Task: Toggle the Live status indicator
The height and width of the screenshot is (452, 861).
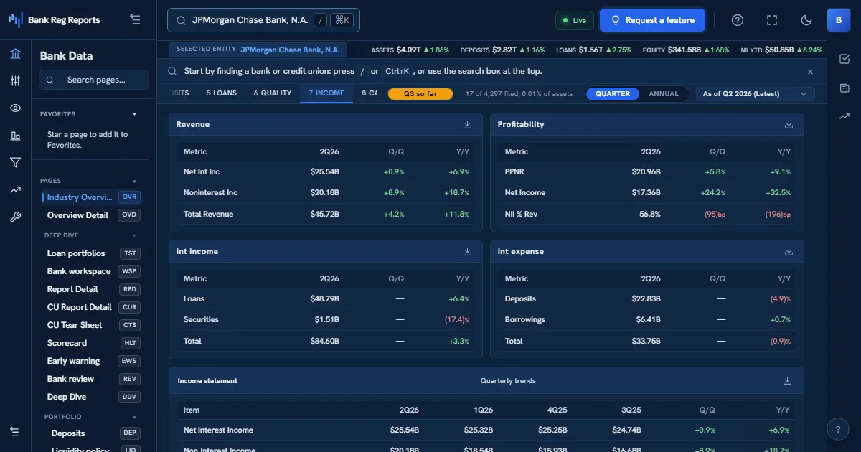Action: tap(574, 20)
